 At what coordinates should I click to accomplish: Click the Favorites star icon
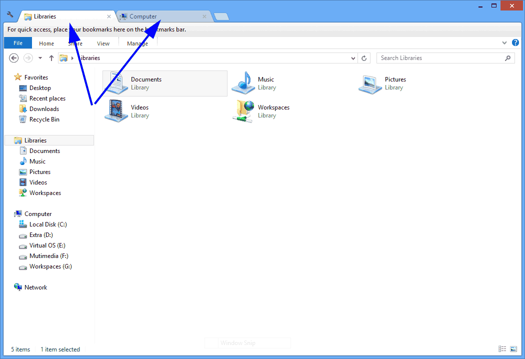(17, 77)
